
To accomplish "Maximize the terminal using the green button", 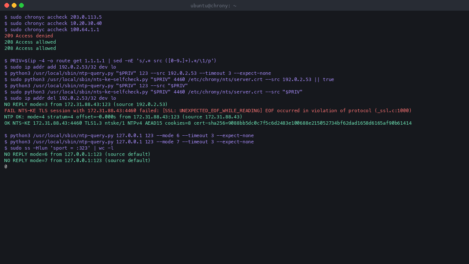I will (21, 5).
